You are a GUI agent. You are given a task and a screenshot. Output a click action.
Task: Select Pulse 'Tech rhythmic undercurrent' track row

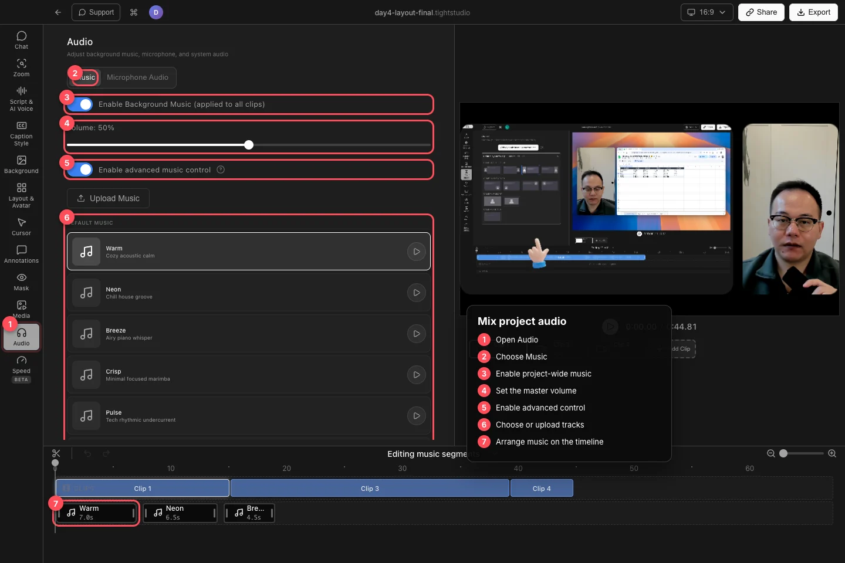tap(249, 416)
